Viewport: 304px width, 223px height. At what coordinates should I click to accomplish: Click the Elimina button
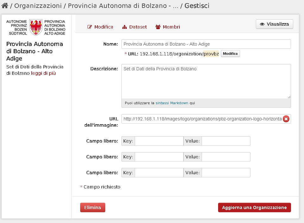point(93,207)
